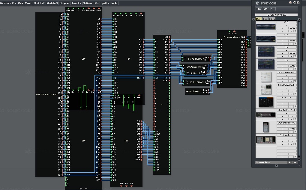The width and height of the screenshot is (306, 190).
Task: Open the Sampler menu
Action: point(76,3)
